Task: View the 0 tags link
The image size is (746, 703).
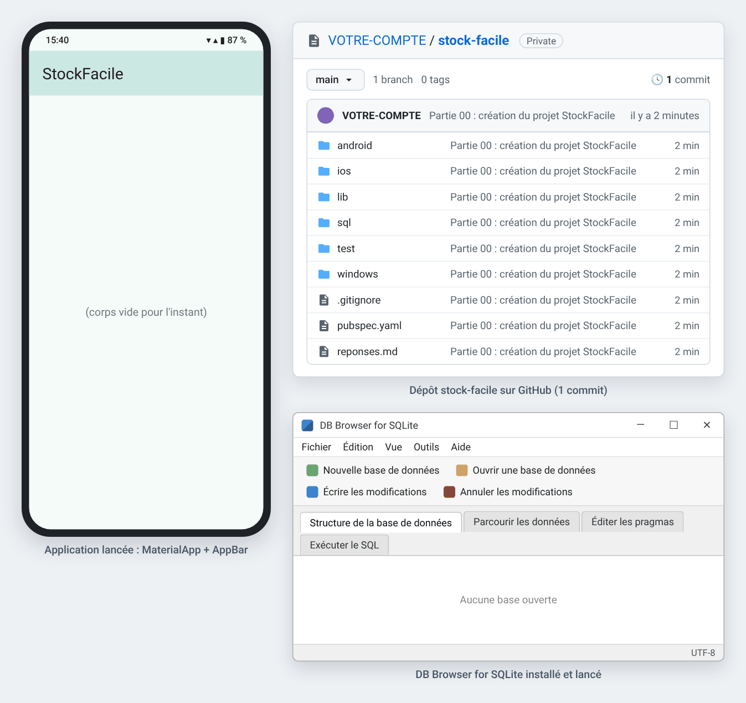Action: [x=435, y=80]
